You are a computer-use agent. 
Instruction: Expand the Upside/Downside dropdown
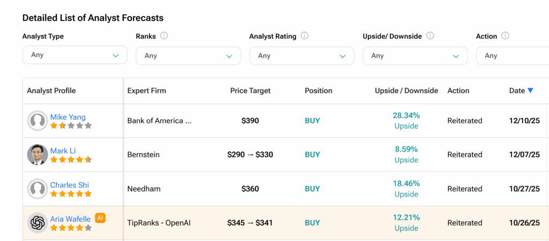click(x=415, y=56)
